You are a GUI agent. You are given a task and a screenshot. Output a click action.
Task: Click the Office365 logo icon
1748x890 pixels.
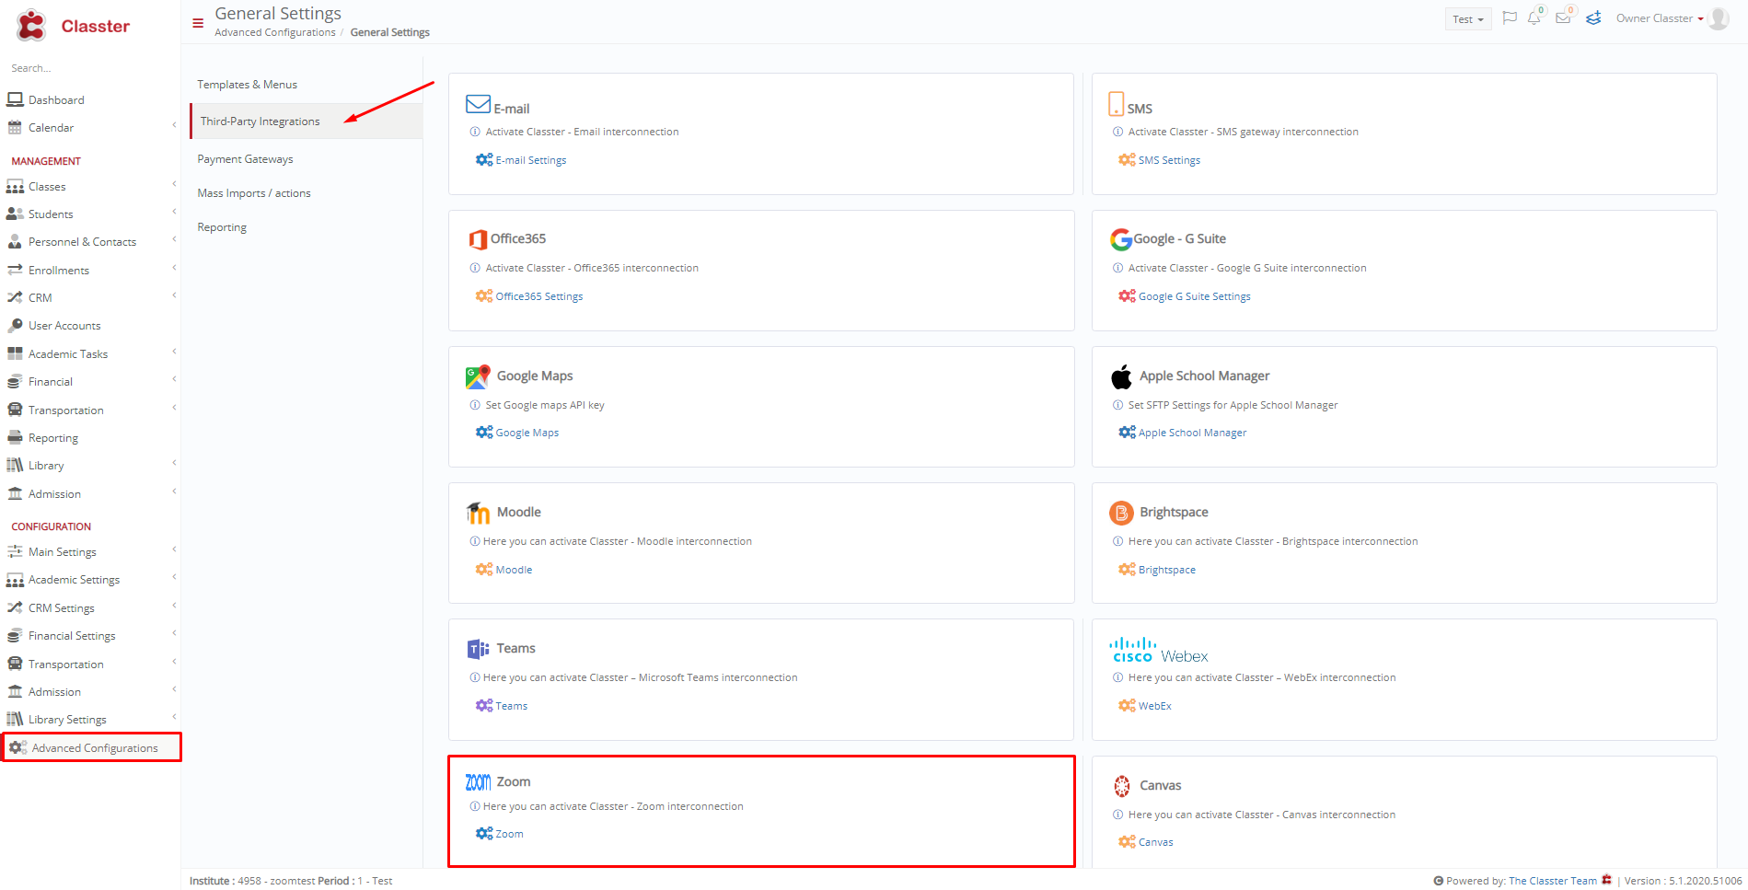(x=478, y=239)
